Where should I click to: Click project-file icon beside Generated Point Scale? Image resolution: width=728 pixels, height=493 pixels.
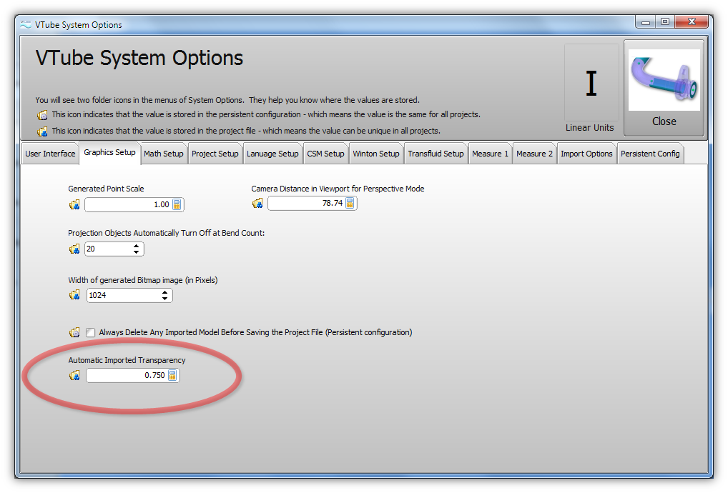[x=74, y=205]
